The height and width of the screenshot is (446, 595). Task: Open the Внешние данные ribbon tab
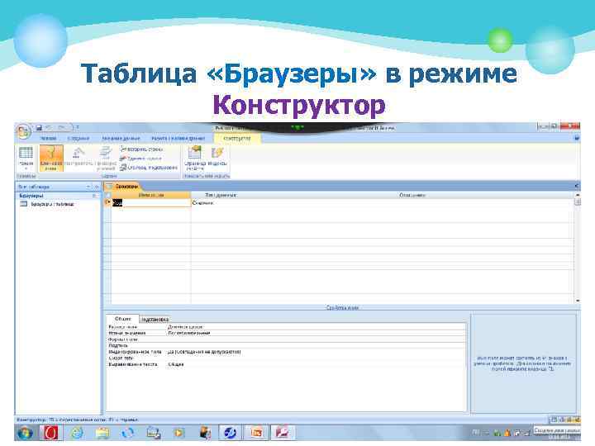click(x=121, y=139)
